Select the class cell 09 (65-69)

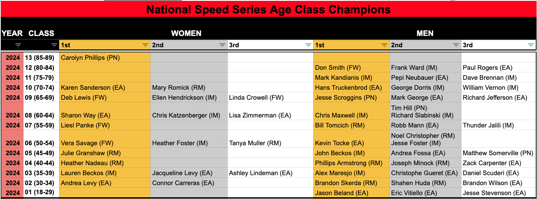(x=41, y=98)
